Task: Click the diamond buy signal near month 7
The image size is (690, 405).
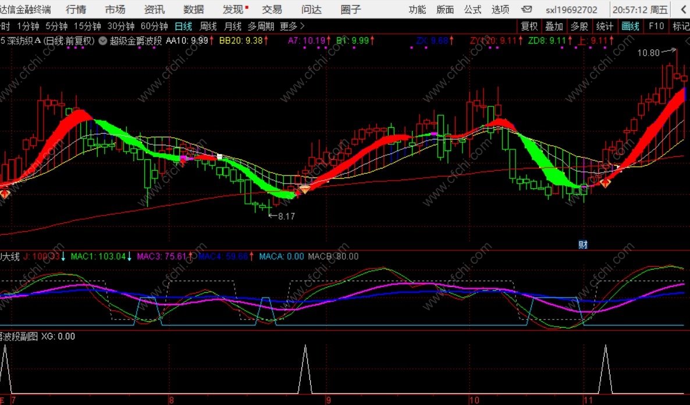Action: pos(5,193)
